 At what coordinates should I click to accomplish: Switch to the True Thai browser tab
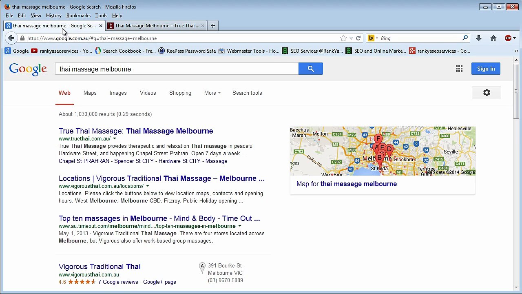click(x=156, y=26)
